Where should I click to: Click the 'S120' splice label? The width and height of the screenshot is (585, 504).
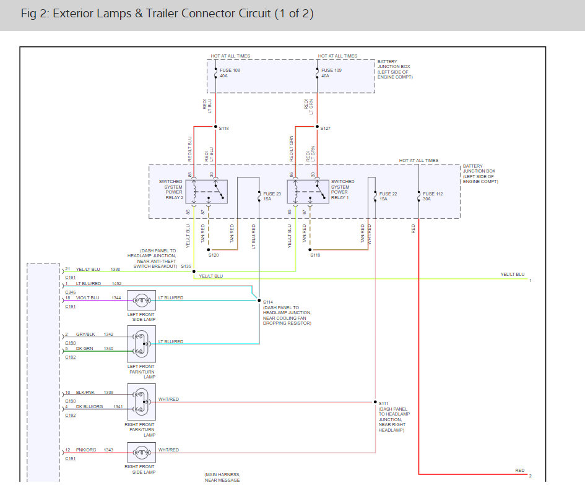pyautogui.click(x=214, y=255)
